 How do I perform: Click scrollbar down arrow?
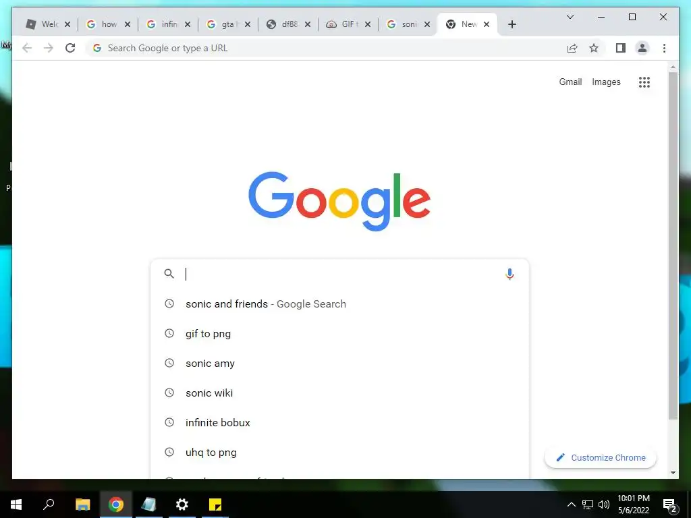coord(673,473)
